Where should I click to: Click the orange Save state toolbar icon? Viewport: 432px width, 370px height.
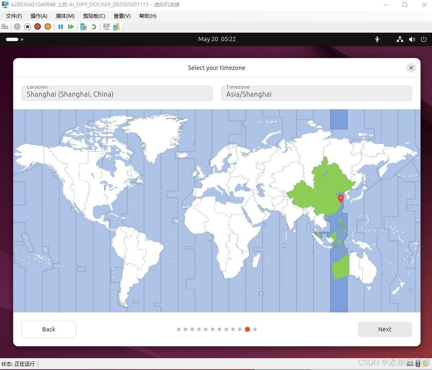coord(48,27)
